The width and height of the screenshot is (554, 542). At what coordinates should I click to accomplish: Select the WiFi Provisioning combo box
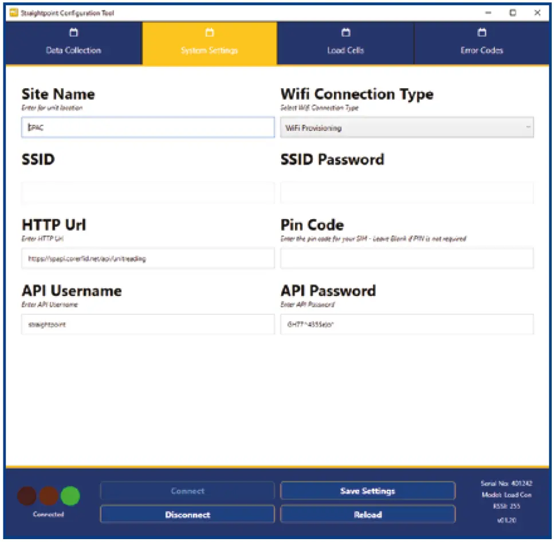(x=407, y=127)
